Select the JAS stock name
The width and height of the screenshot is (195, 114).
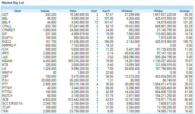5,57
